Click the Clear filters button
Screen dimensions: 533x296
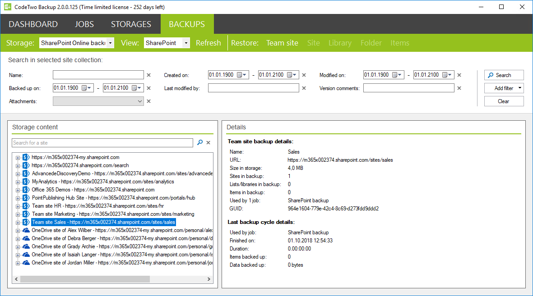[x=504, y=101]
